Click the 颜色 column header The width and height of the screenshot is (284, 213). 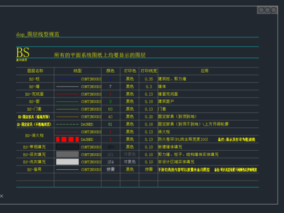coord(111,71)
